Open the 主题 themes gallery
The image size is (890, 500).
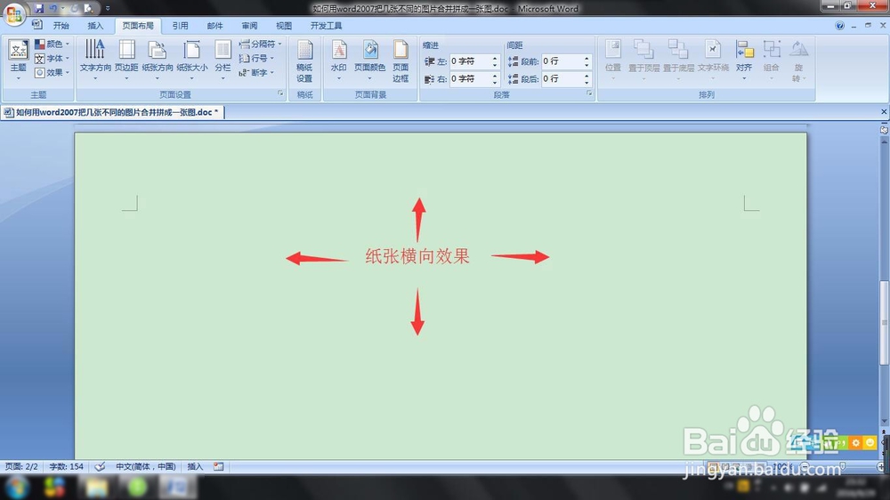18,59
